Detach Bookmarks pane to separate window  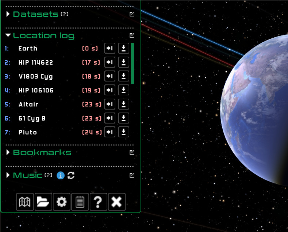(x=132, y=152)
